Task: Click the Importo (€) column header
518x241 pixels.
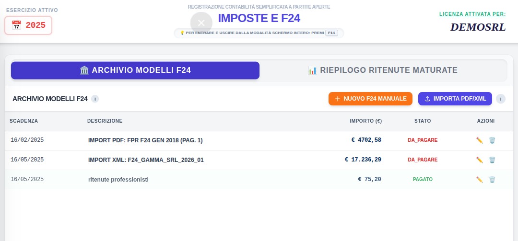Action: tap(365, 121)
